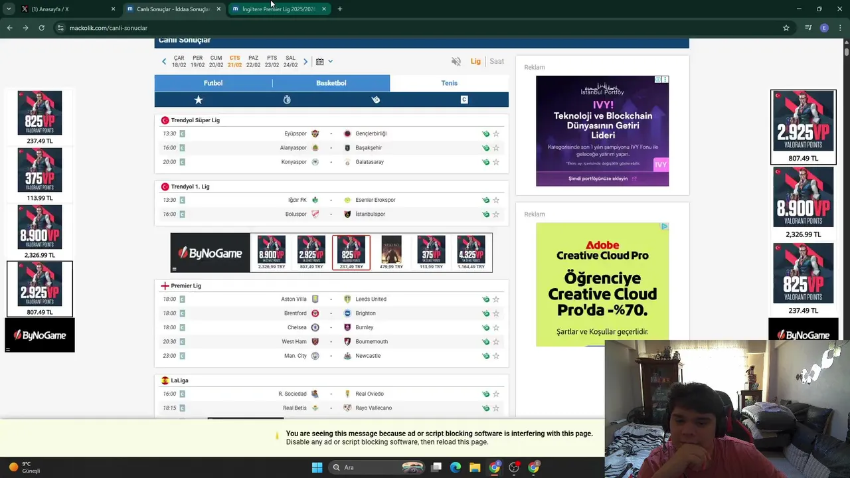The image size is (850, 478).
Task: Open Premier Lig league header
Action: click(x=186, y=286)
